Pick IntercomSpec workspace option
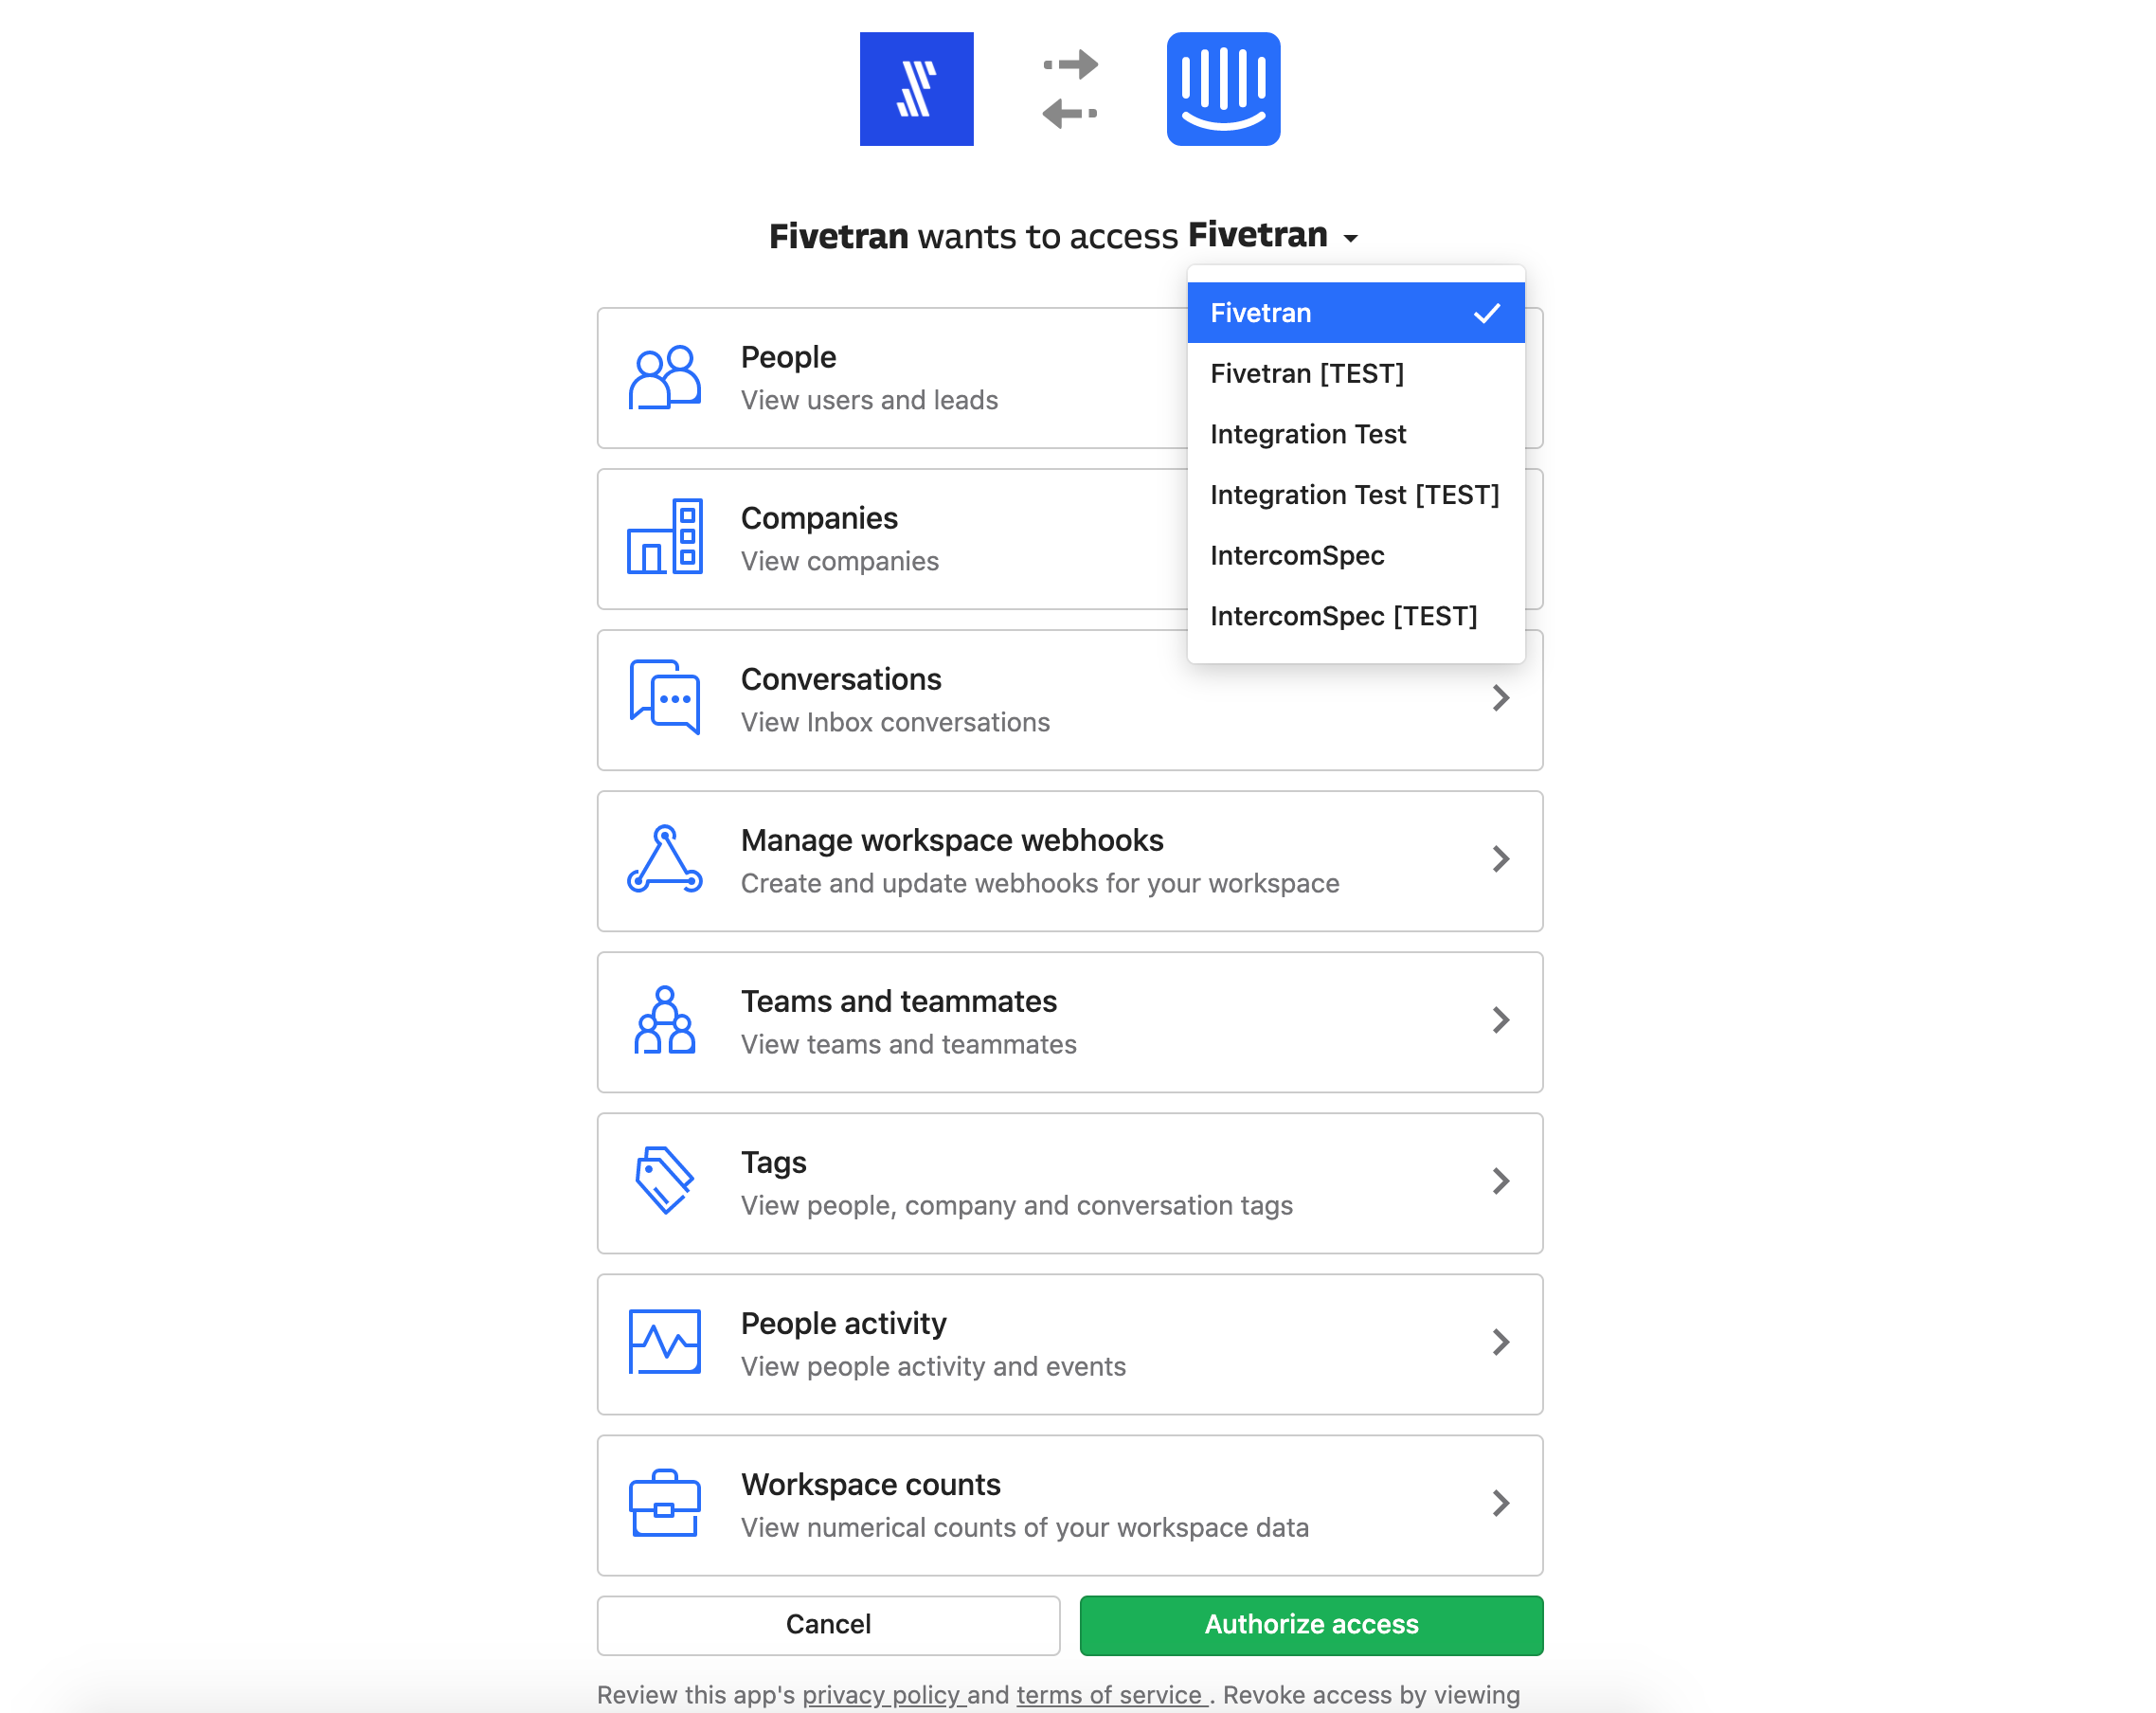This screenshot has height=1713, width=2156. point(1355,555)
